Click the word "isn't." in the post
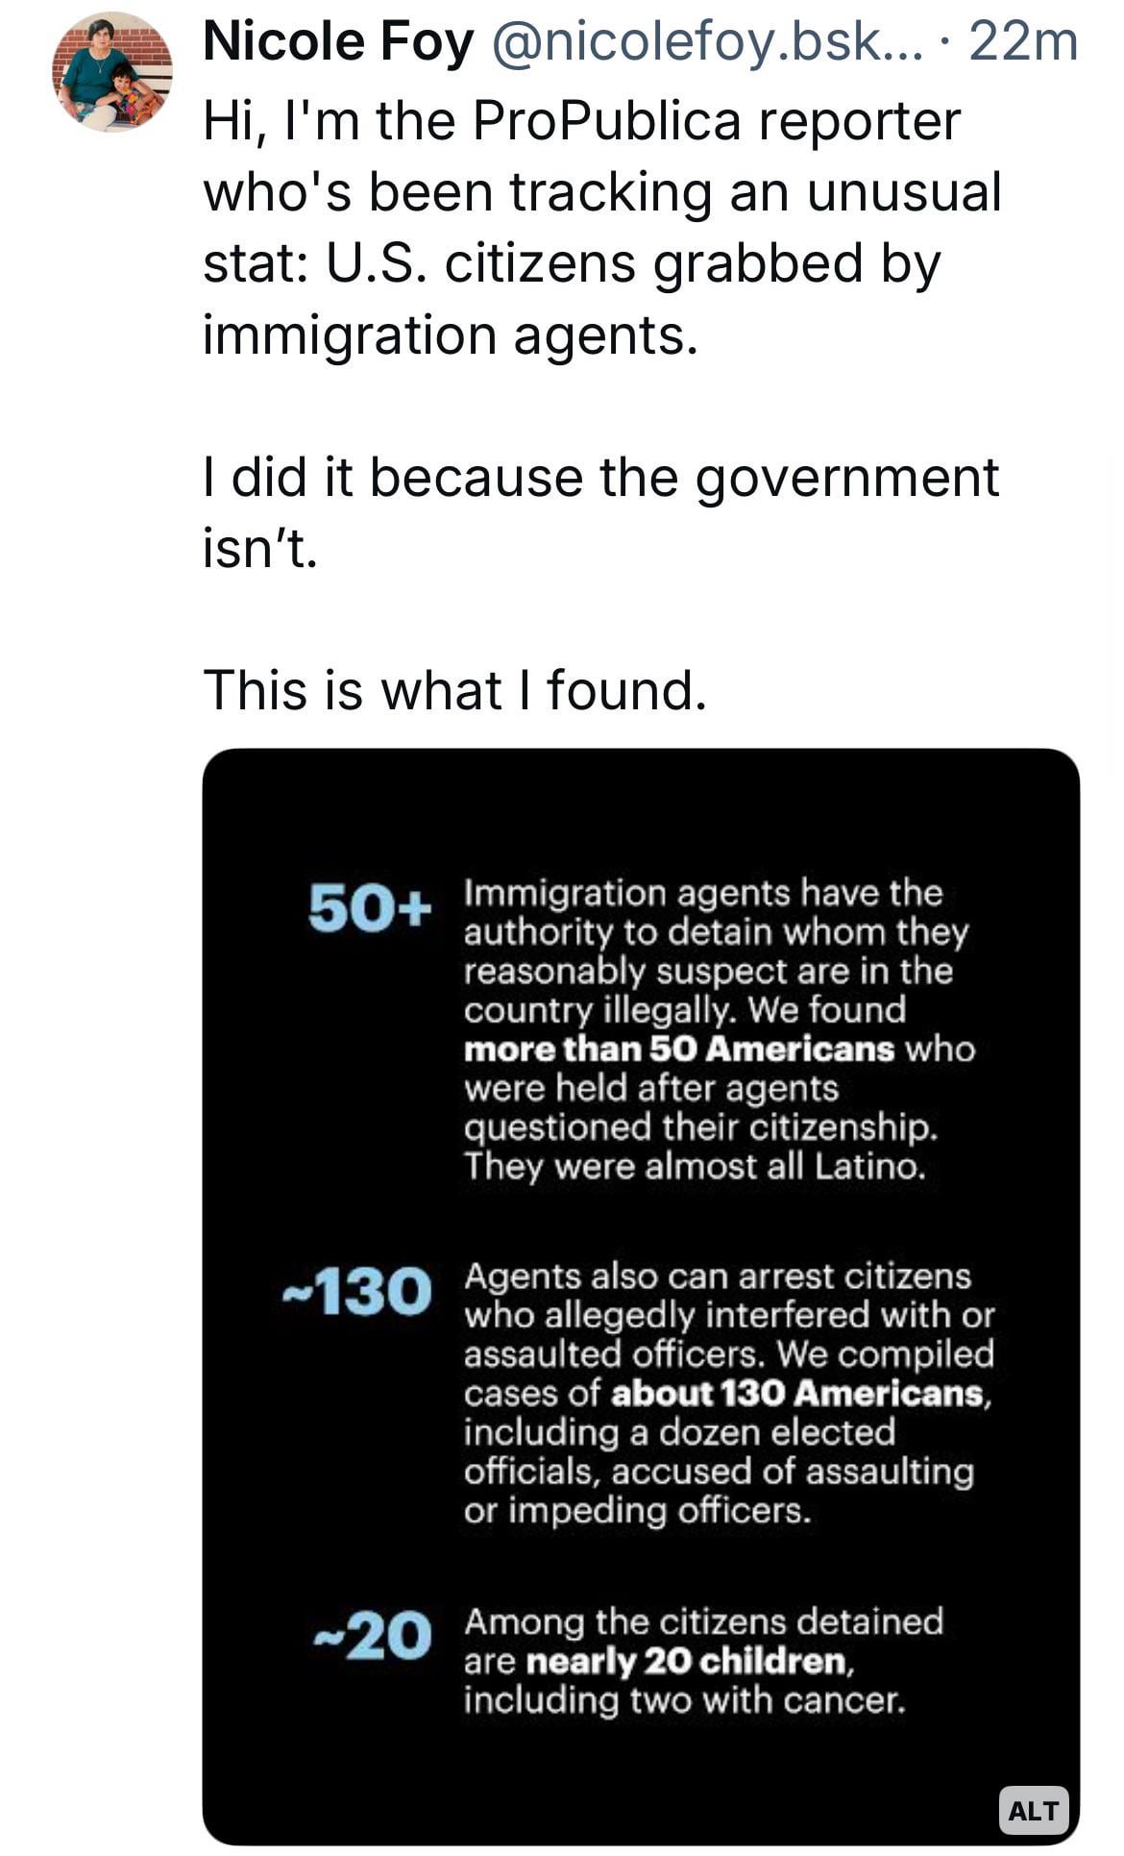The width and height of the screenshot is (1124, 1856). [x=259, y=548]
